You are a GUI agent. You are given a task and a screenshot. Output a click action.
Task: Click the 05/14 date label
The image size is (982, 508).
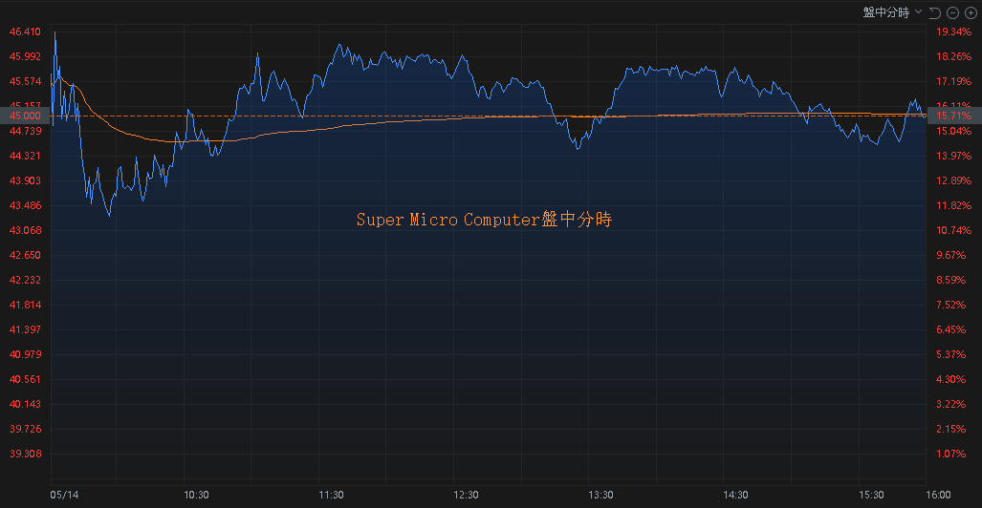tap(64, 495)
